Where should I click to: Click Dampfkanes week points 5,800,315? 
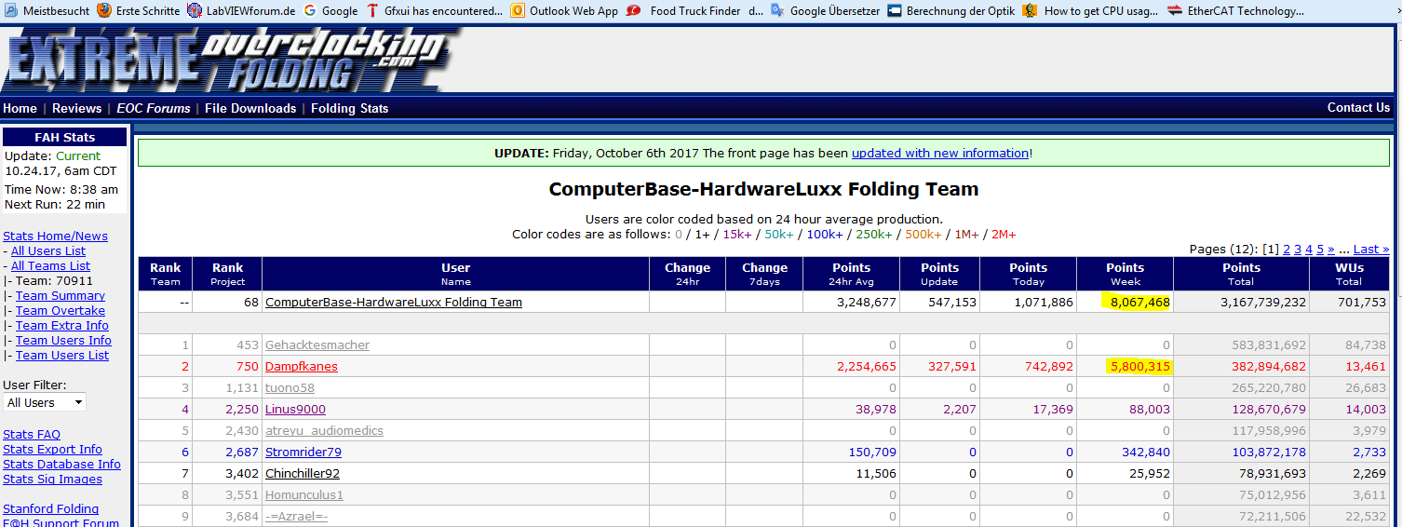click(1139, 366)
